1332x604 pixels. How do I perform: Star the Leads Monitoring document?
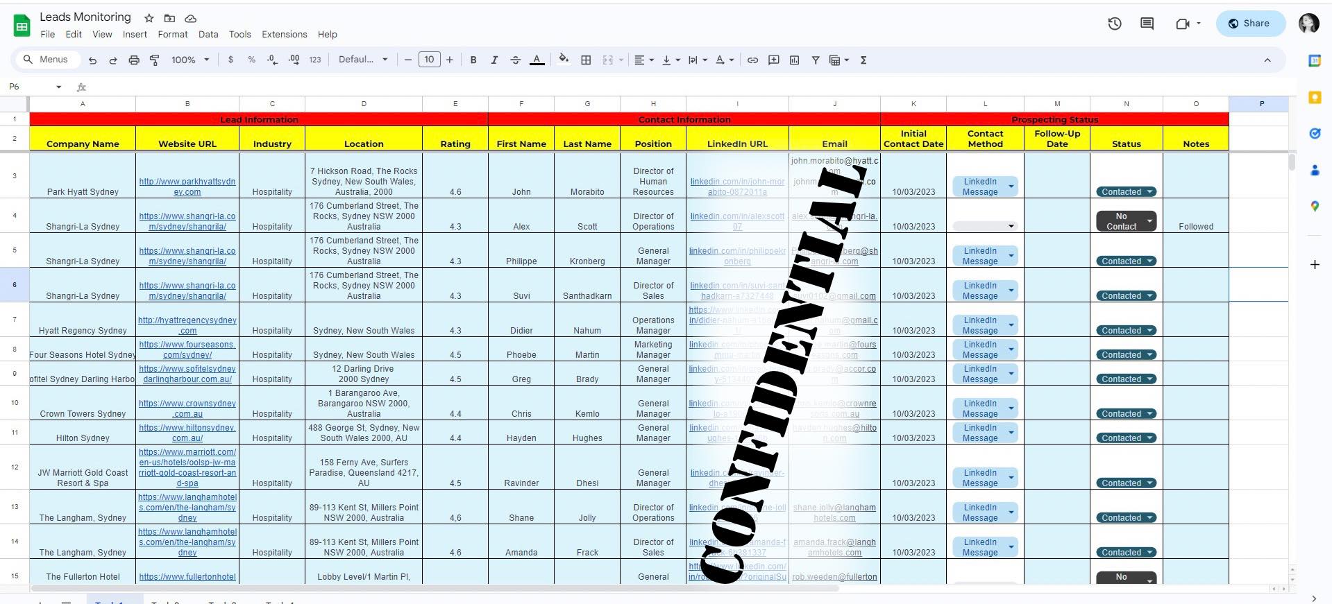coord(149,18)
